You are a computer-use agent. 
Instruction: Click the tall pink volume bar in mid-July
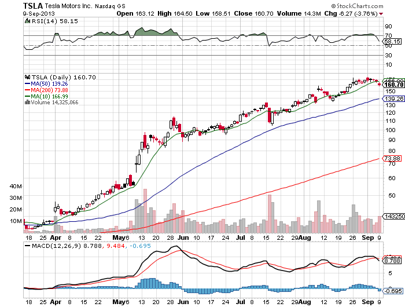[270, 214]
